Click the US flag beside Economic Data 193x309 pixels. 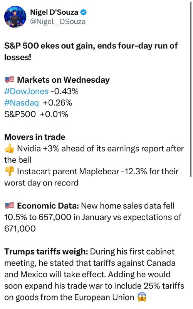click(x=9, y=205)
